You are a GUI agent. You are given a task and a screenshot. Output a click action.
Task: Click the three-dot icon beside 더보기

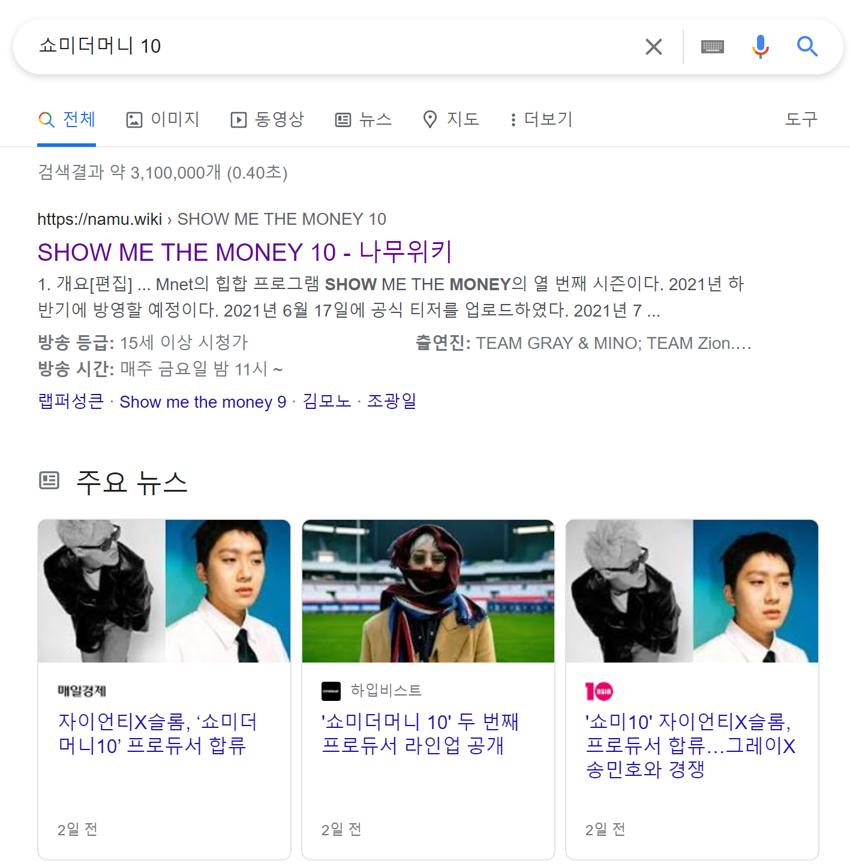coord(513,120)
